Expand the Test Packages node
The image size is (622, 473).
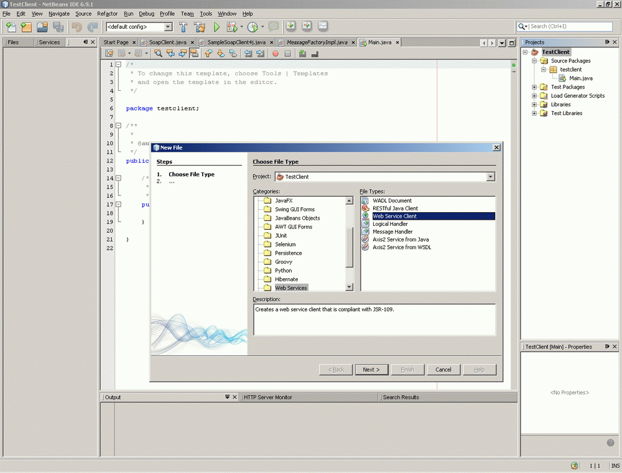[534, 87]
